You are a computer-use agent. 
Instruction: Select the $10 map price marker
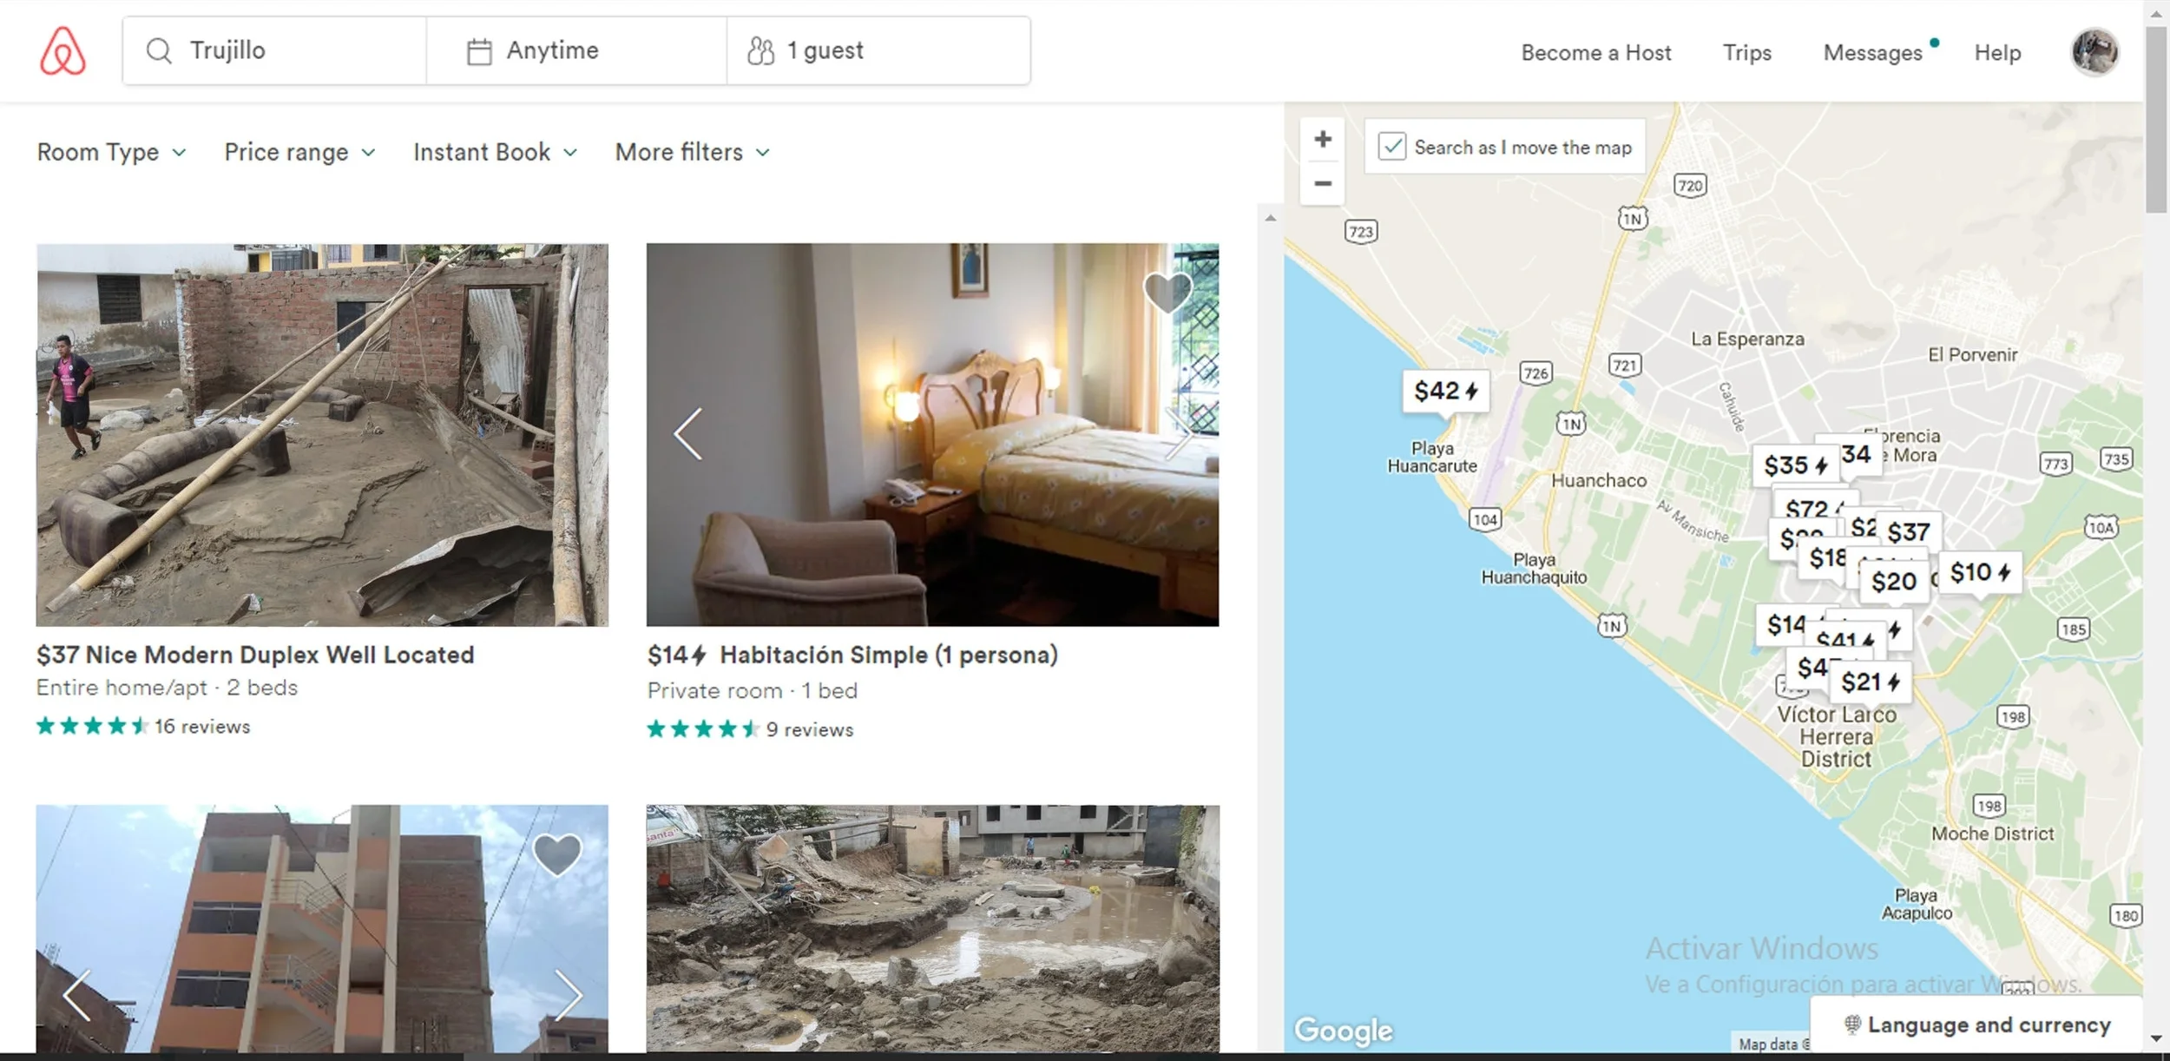(x=1979, y=573)
